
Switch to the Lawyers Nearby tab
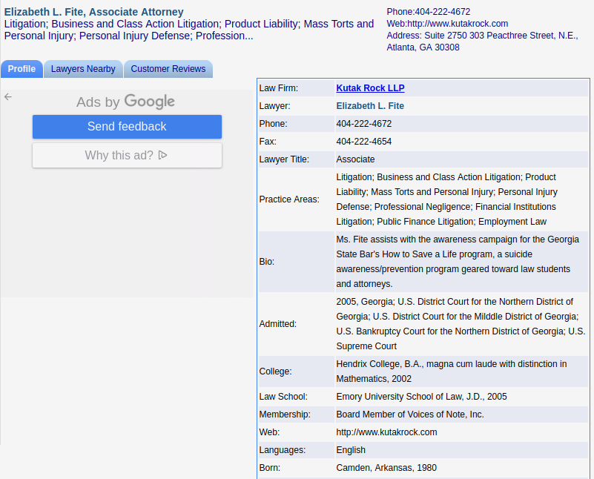[83, 69]
